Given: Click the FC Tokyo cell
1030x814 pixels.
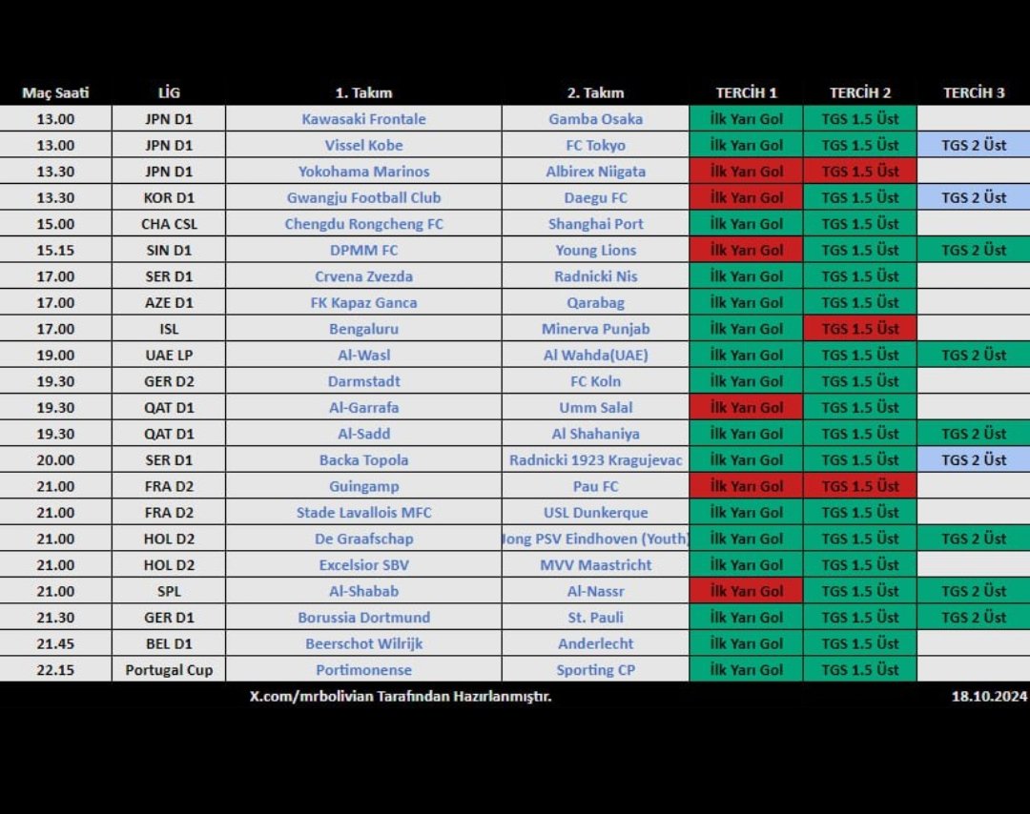Looking at the screenshot, I should (595, 145).
